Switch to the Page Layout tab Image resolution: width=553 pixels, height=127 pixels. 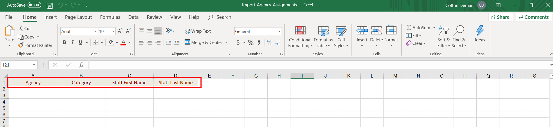[x=78, y=17]
